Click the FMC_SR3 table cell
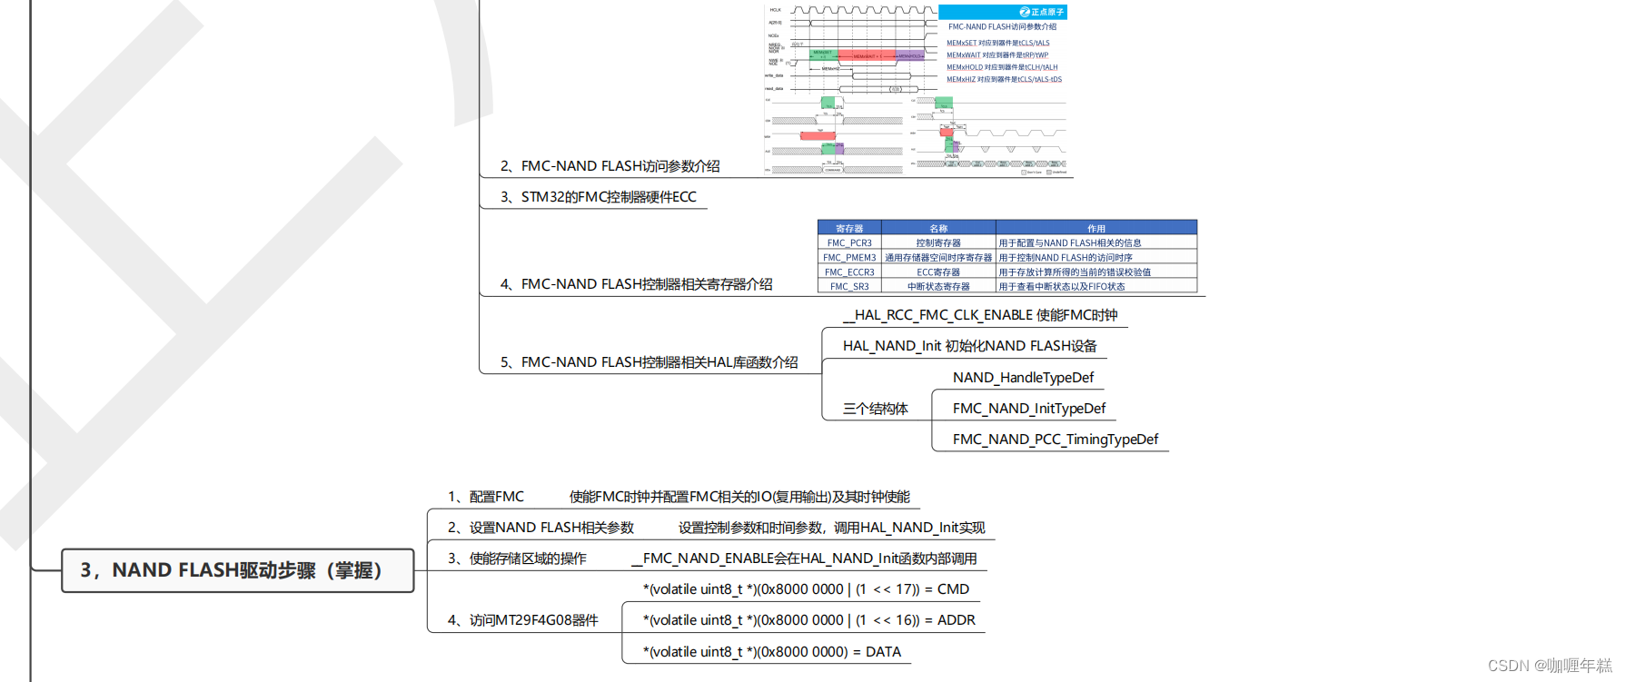This screenshot has width=1626, height=682. pos(849,286)
